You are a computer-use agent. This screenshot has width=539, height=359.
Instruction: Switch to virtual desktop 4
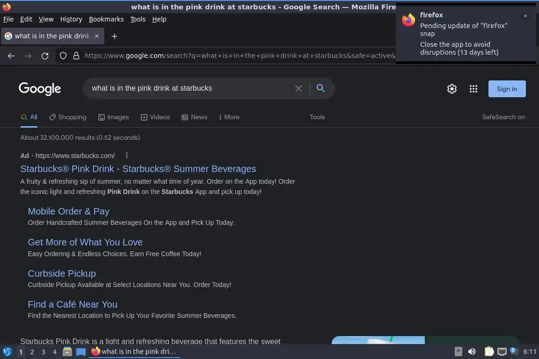pos(54,352)
